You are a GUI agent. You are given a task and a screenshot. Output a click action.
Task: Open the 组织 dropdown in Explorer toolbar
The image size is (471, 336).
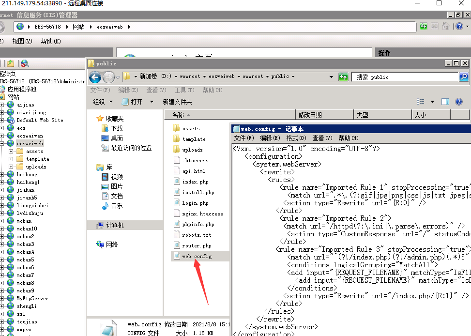coord(103,102)
